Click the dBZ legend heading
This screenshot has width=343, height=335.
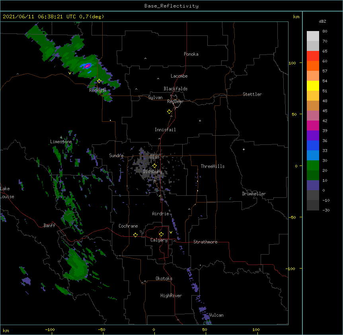322,21
